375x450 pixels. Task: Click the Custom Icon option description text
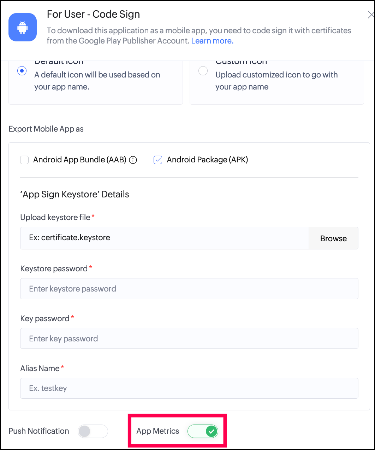click(276, 81)
